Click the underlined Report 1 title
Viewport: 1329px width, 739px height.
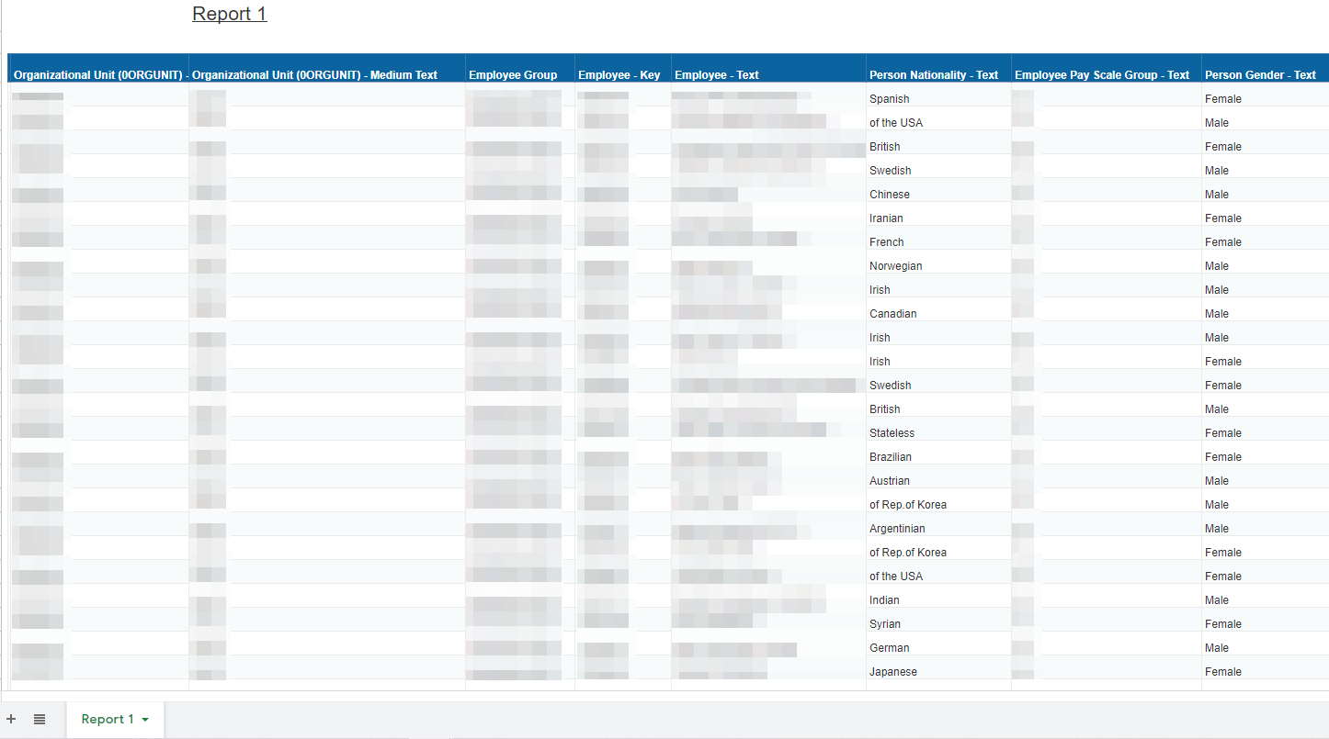pos(229,14)
